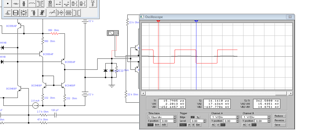Select the time-delay switch icon

pyautogui.click(x=66, y=4)
